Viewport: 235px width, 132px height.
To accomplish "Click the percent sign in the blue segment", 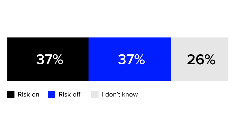I will [140, 59].
